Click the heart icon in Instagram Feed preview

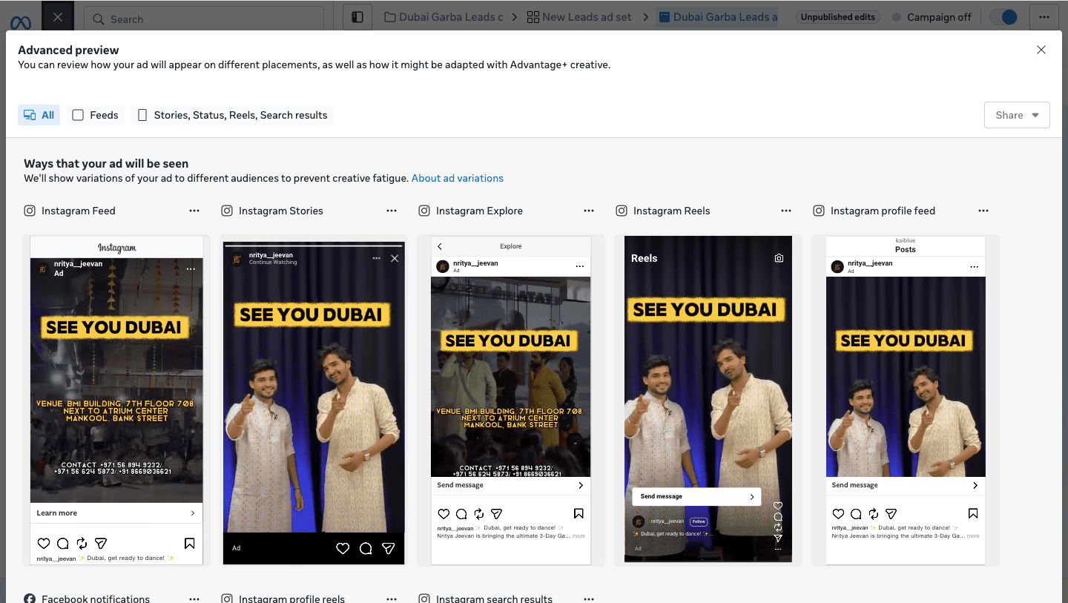click(x=44, y=544)
